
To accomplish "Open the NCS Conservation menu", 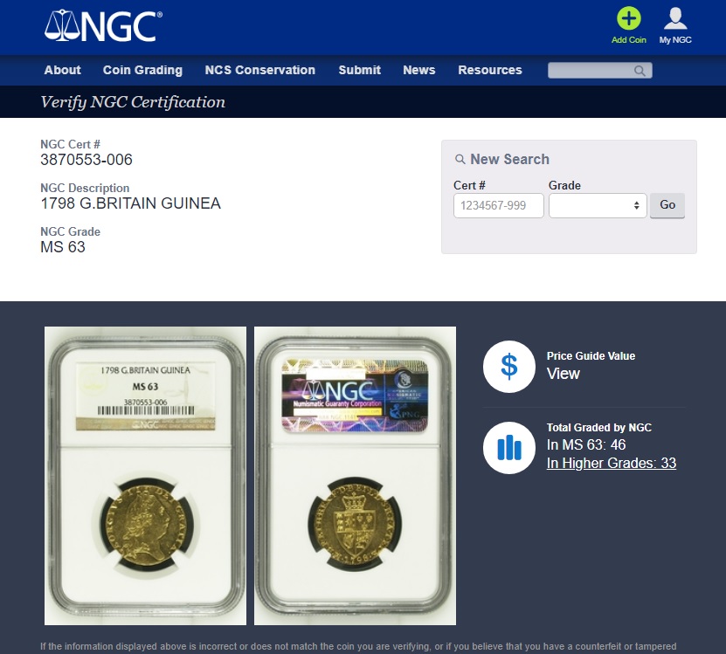I will pyautogui.click(x=259, y=70).
